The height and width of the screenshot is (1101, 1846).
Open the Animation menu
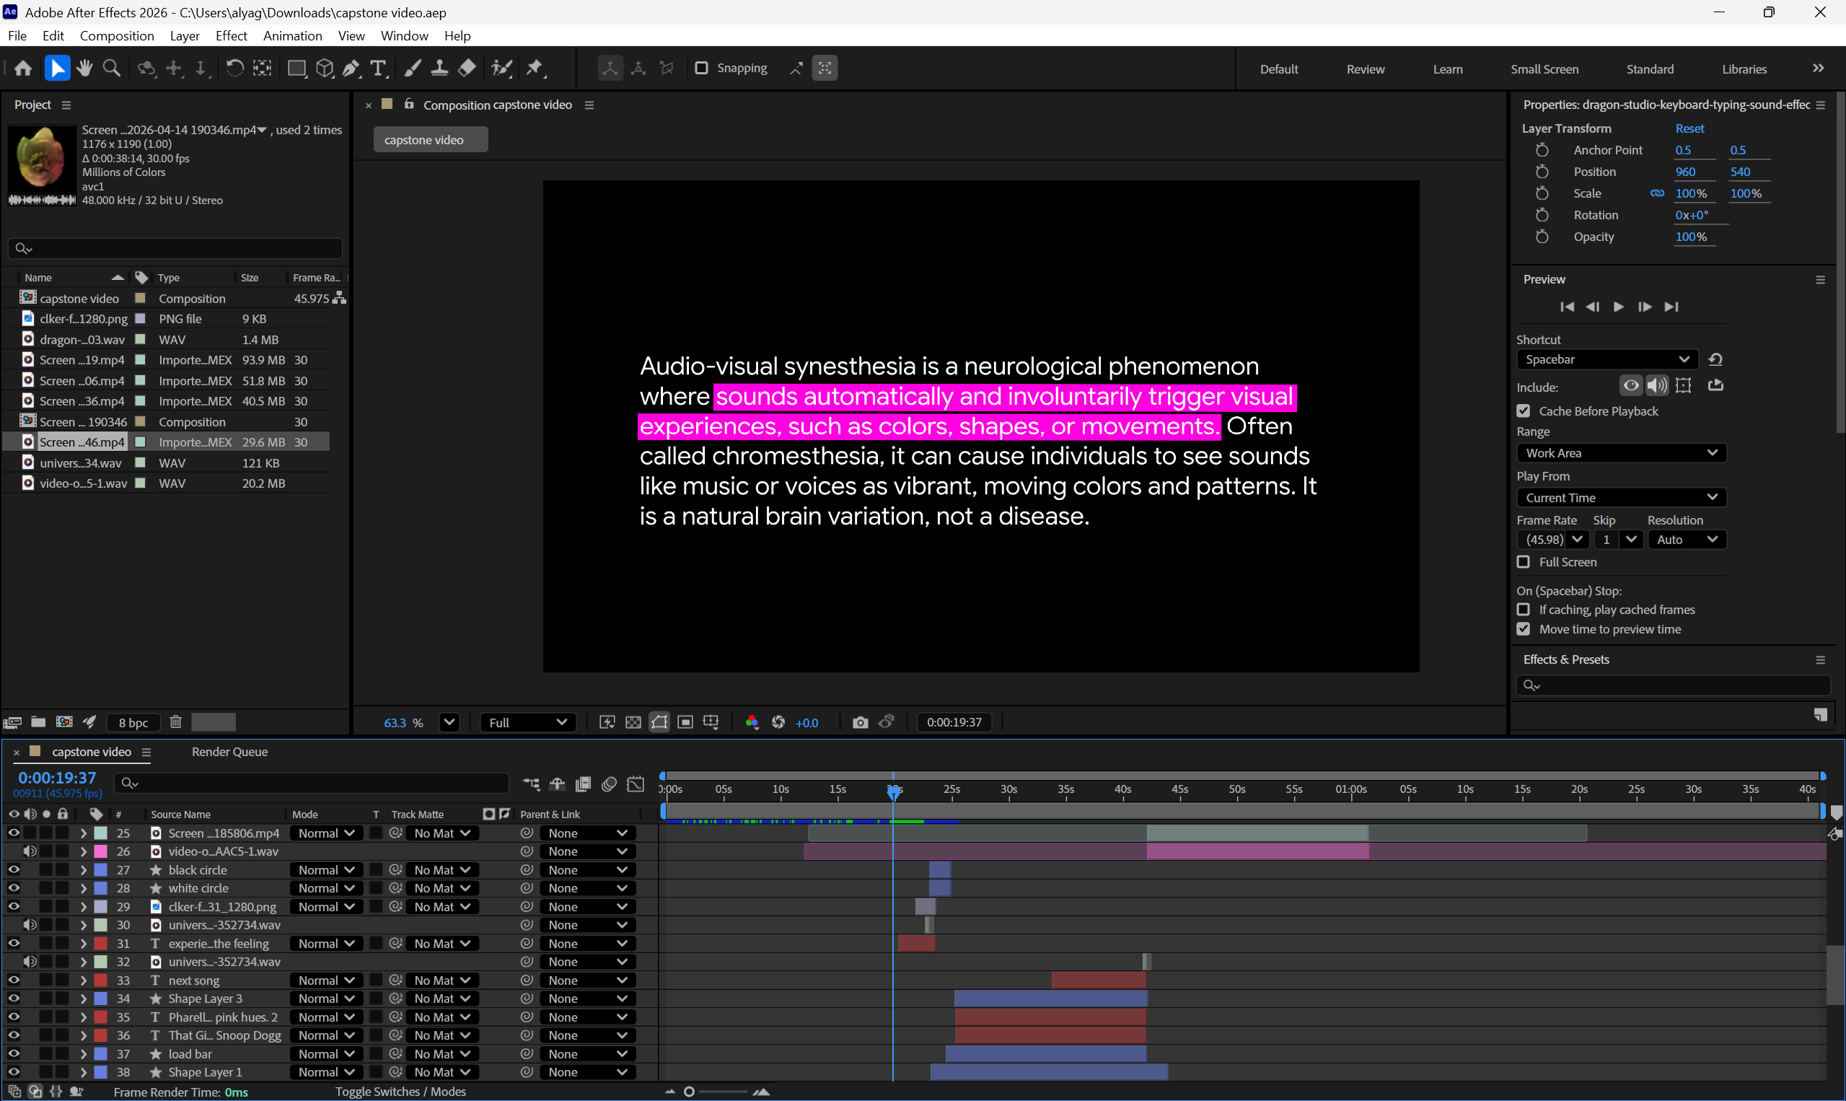coord(292,35)
